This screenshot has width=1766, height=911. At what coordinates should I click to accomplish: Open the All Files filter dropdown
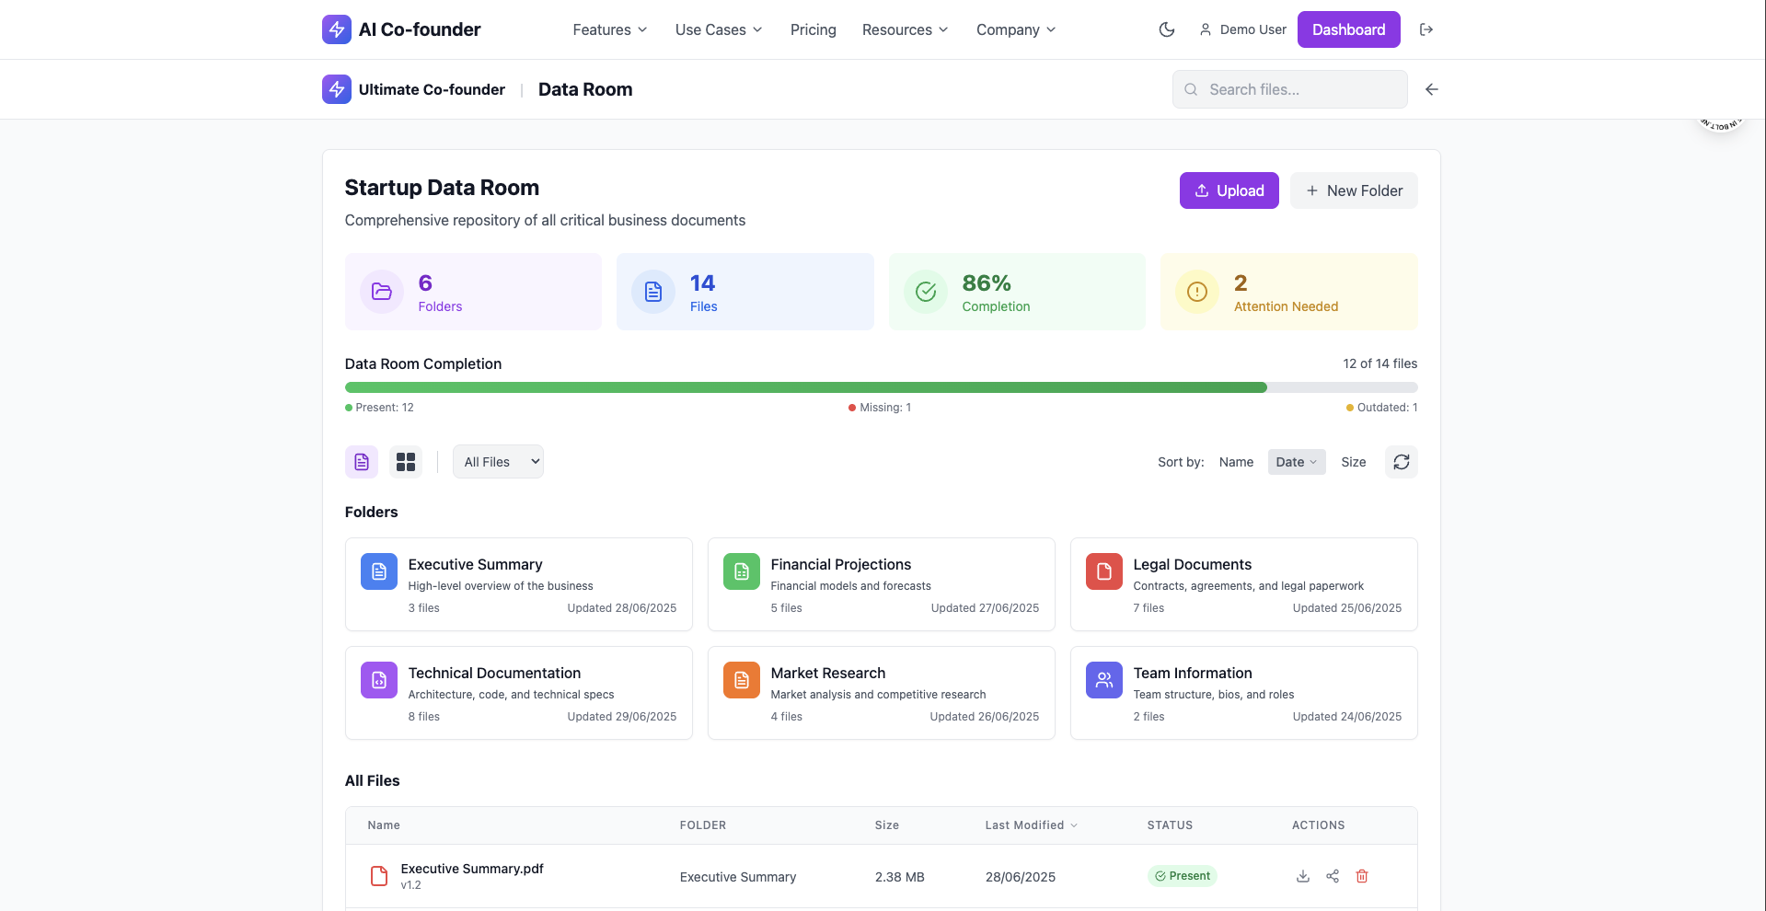coord(497,461)
